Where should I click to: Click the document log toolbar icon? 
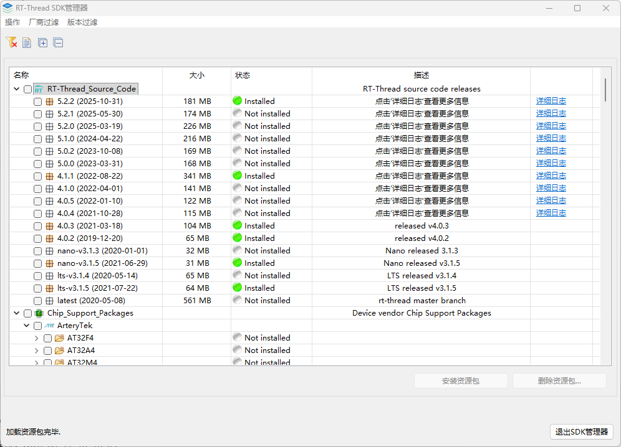pos(27,42)
